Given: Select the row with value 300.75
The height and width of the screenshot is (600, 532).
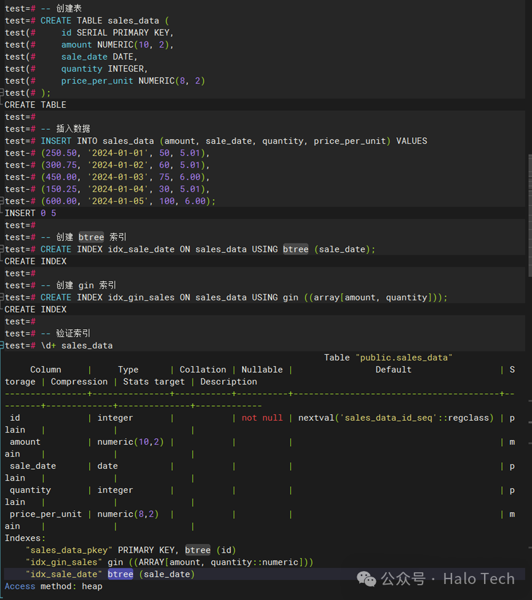Looking at the screenshot, I should tap(125, 166).
